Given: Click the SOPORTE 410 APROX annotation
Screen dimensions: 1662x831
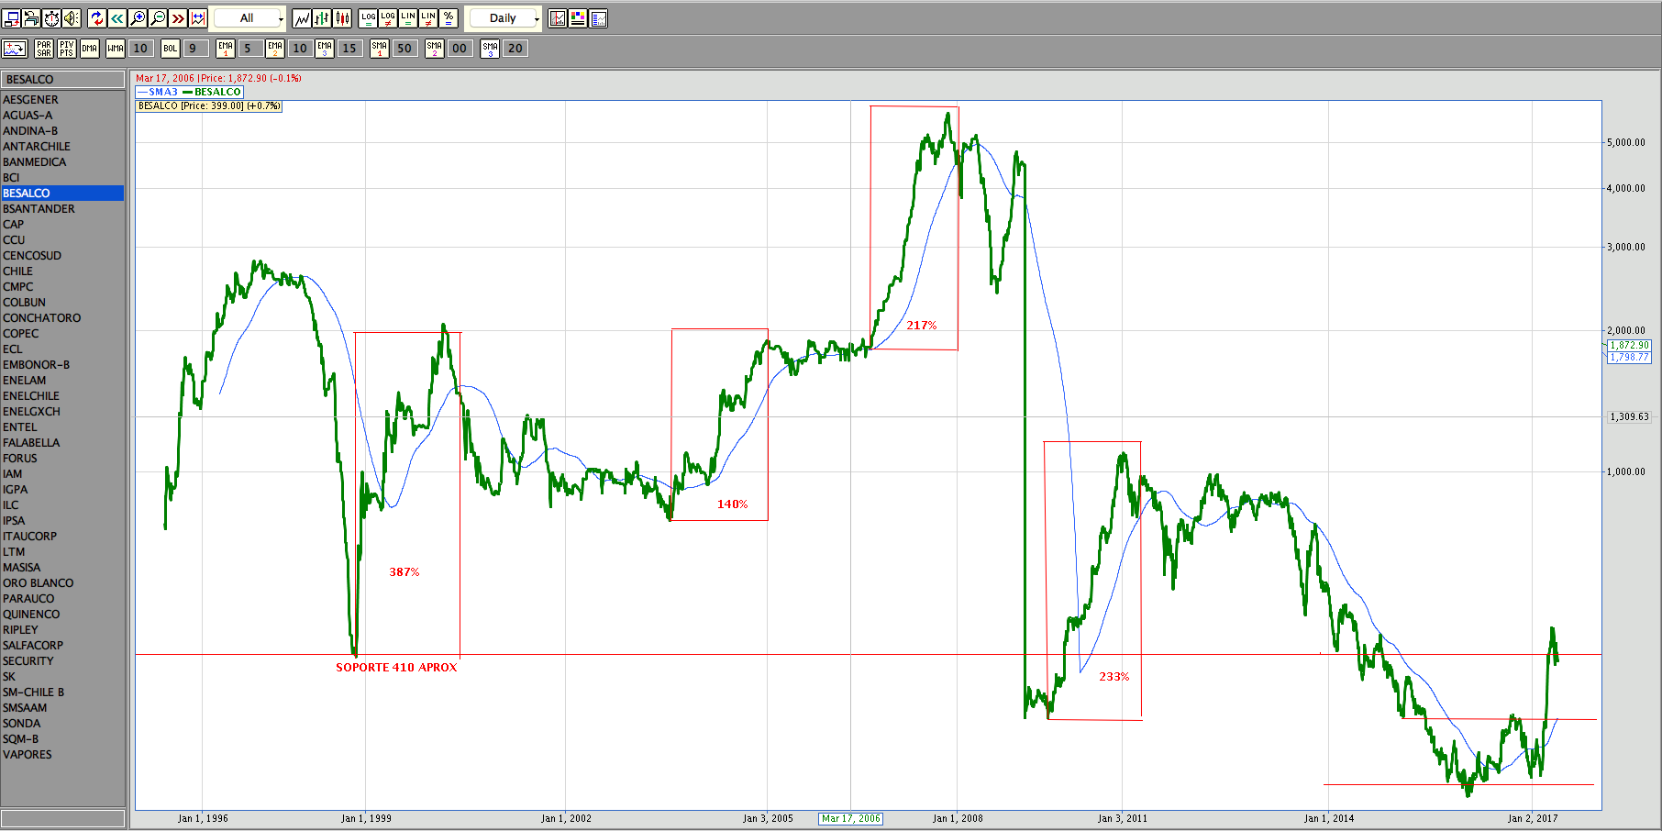Looking at the screenshot, I should click(x=396, y=668).
